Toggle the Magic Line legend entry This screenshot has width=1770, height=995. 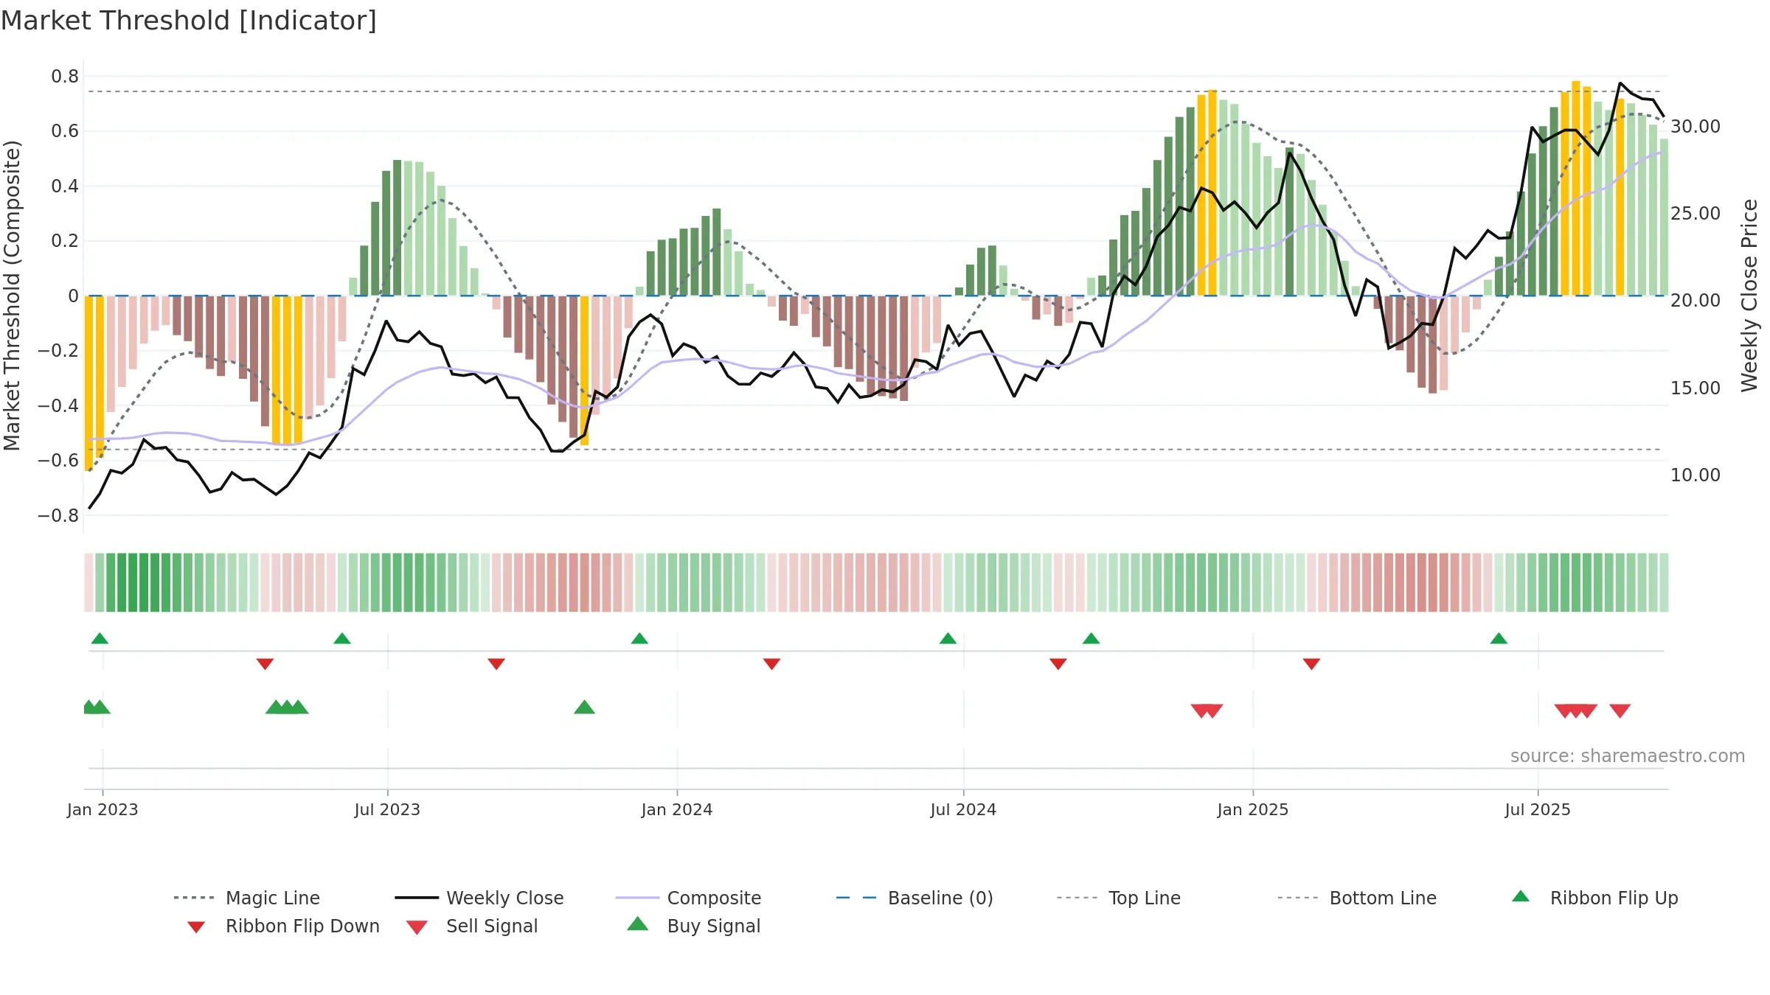pos(246,898)
